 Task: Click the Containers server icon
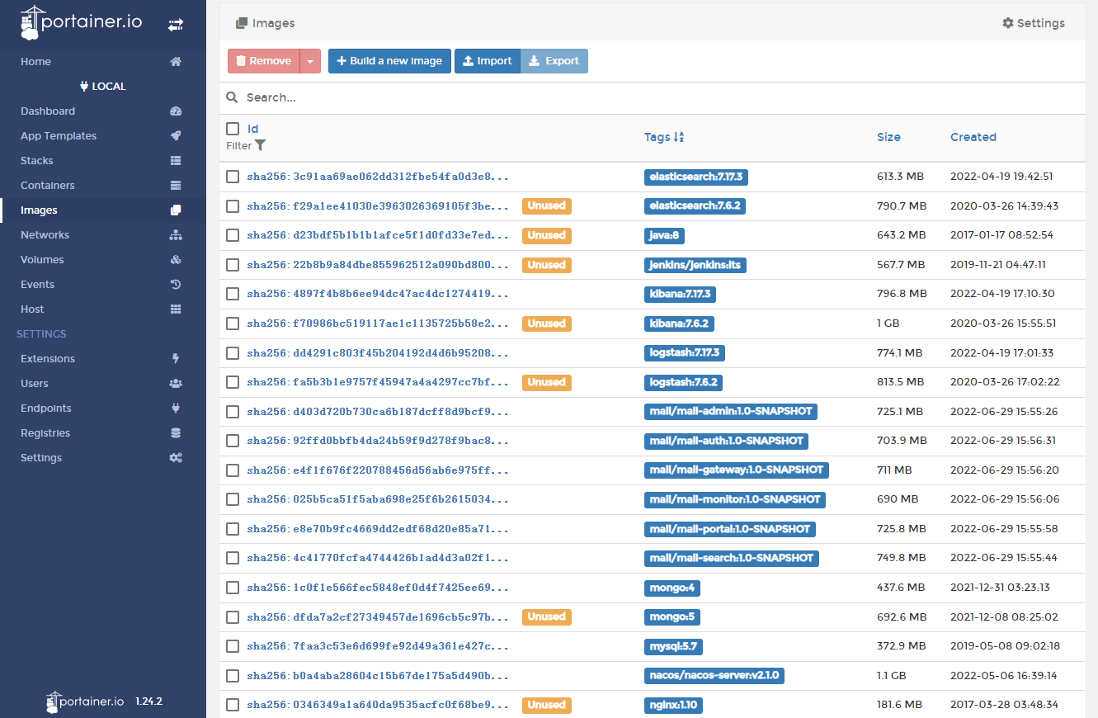click(x=176, y=186)
